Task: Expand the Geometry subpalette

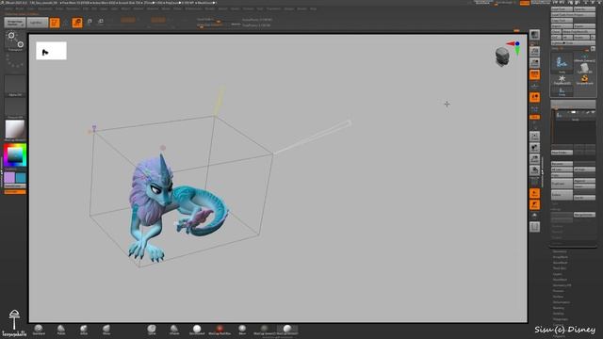Action: point(560,251)
